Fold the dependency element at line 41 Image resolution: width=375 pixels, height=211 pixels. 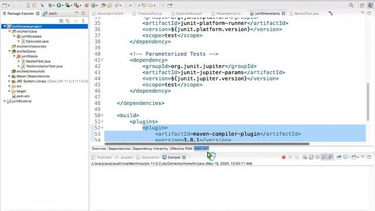(102, 60)
